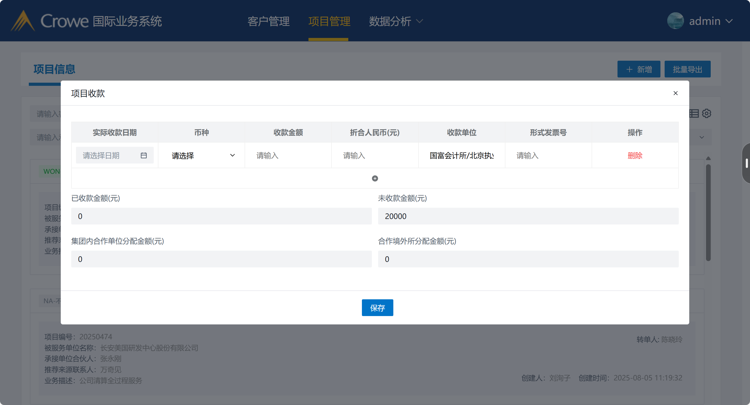Open the calendar date picker icon
Viewport: 750px width, 405px height.
144,155
